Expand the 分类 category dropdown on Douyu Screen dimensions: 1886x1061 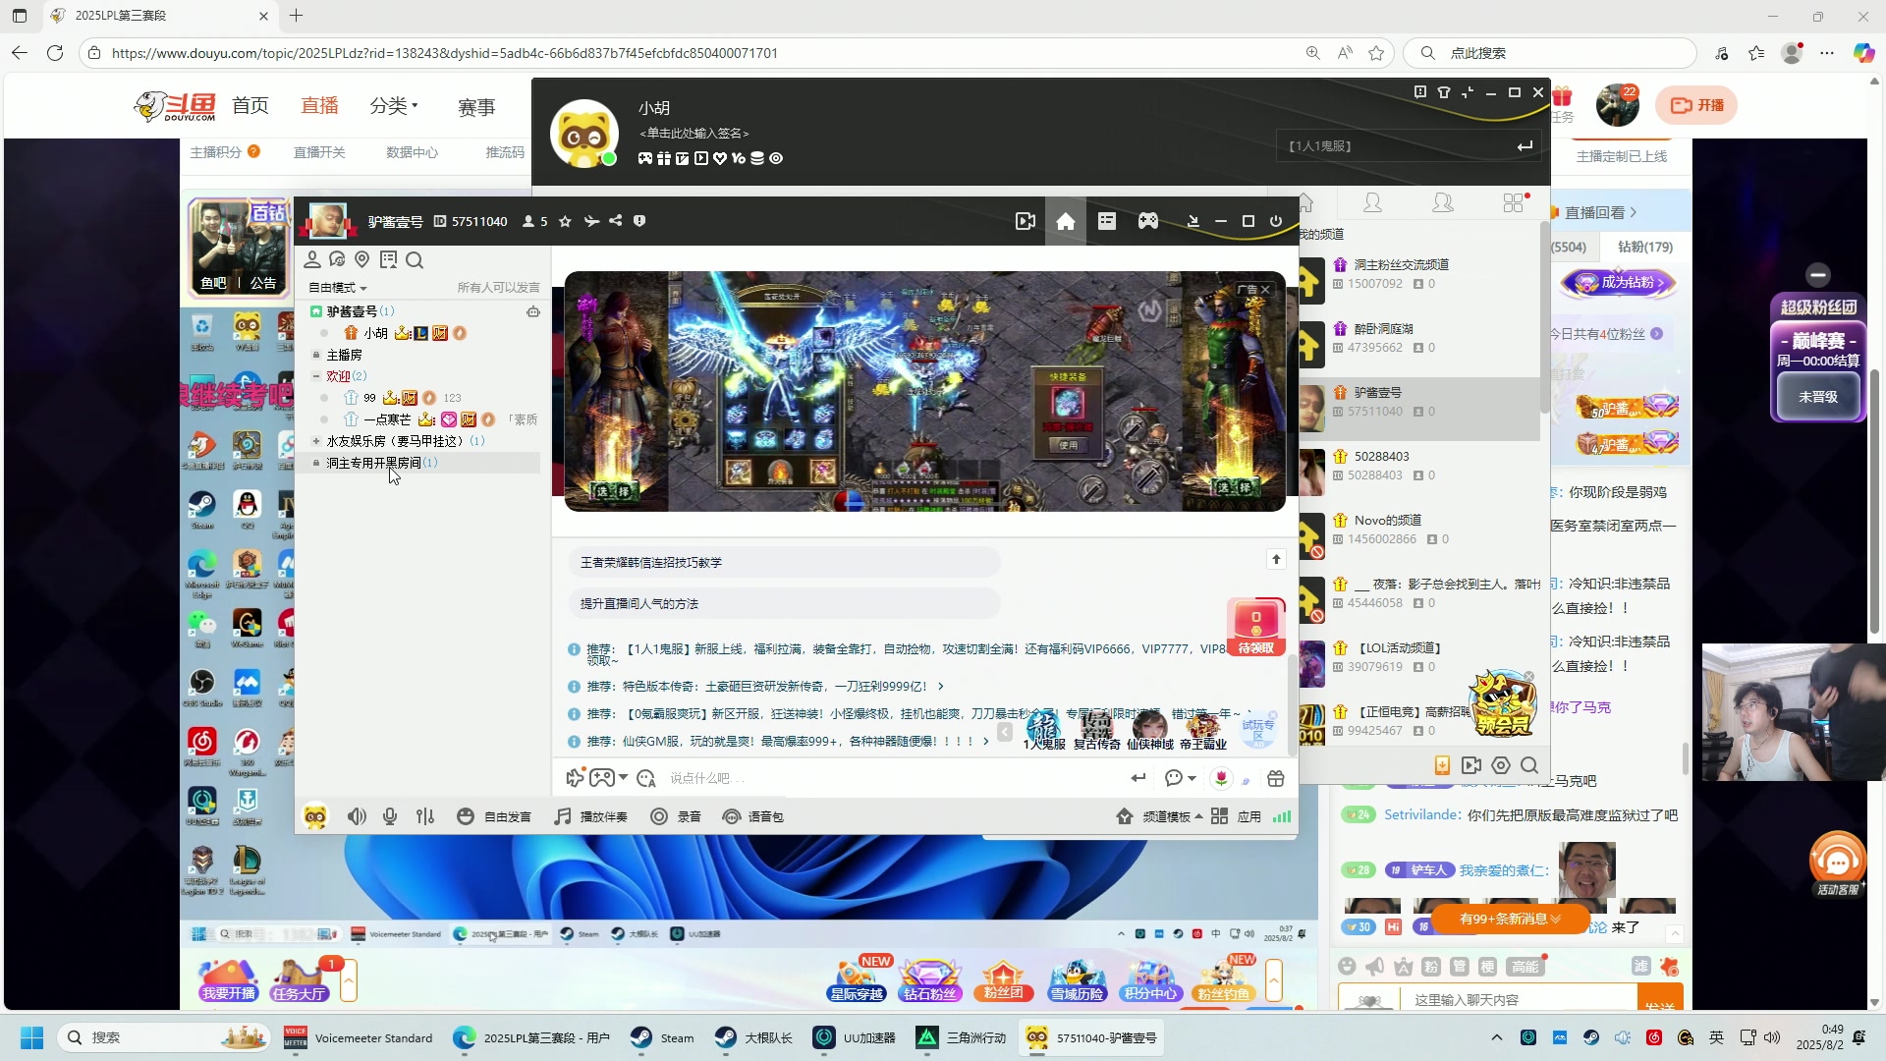394,105
